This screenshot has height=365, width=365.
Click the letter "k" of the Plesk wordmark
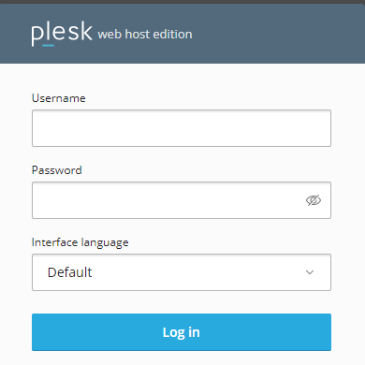pyautogui.click(x=87, y=31)
